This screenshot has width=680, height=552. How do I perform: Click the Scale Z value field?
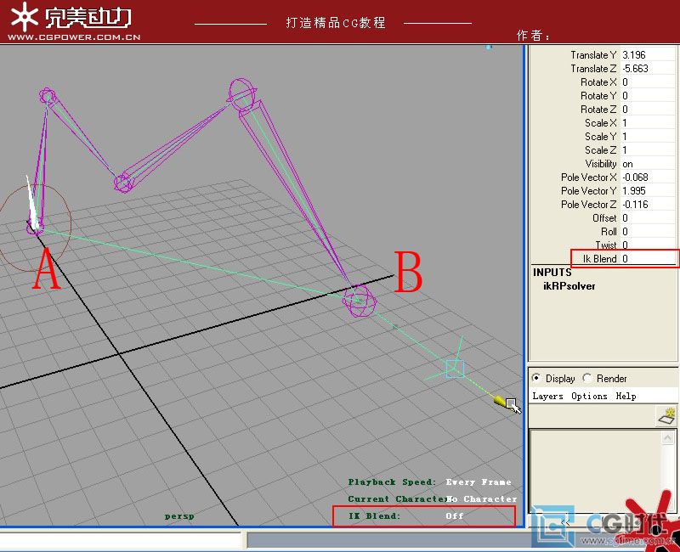[x=649, y=150]
